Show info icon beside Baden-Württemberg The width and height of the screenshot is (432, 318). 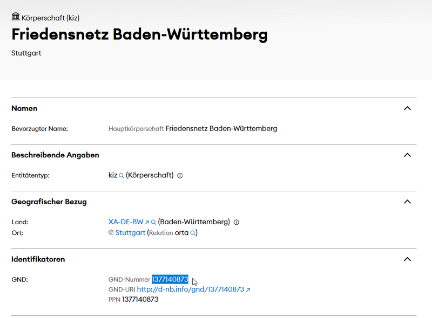[x=237, y=222]
